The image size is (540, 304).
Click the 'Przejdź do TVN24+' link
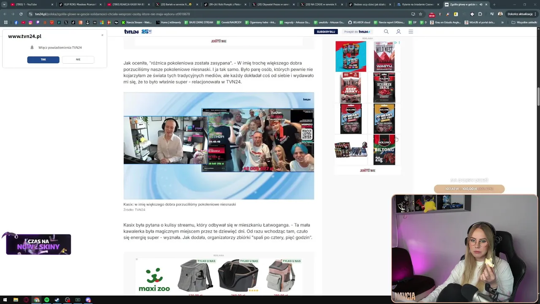[357, 32]
